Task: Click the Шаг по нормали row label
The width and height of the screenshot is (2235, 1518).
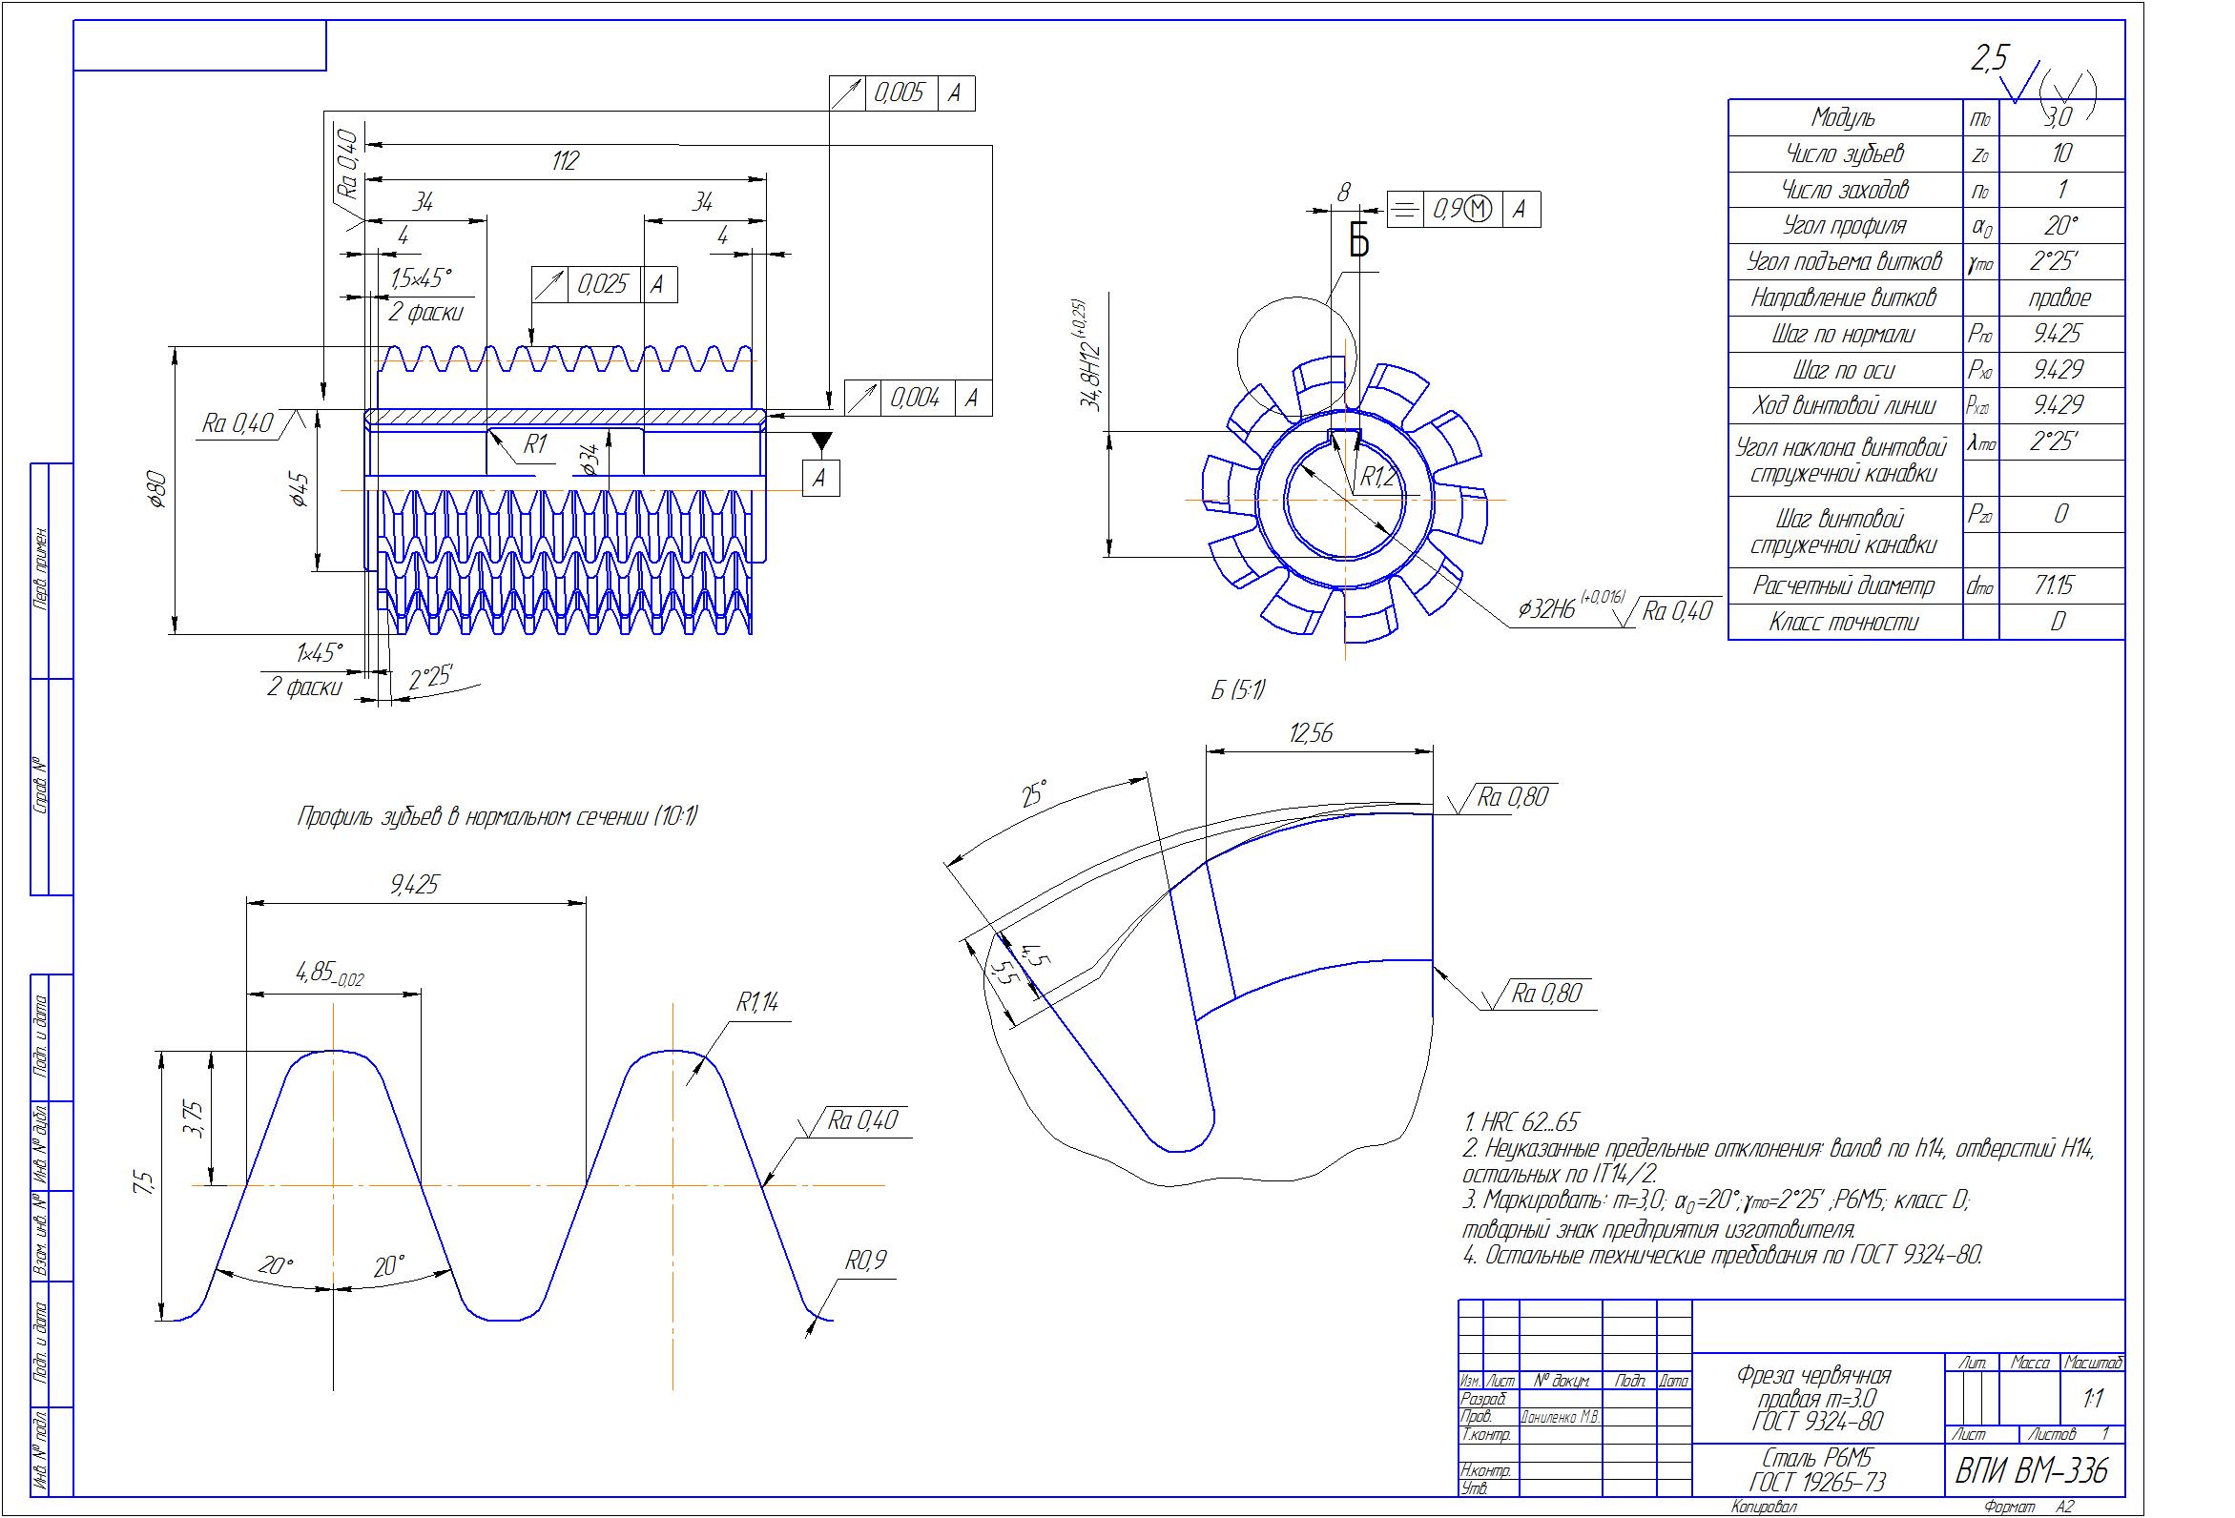Action: click(x=1843, y=335)
